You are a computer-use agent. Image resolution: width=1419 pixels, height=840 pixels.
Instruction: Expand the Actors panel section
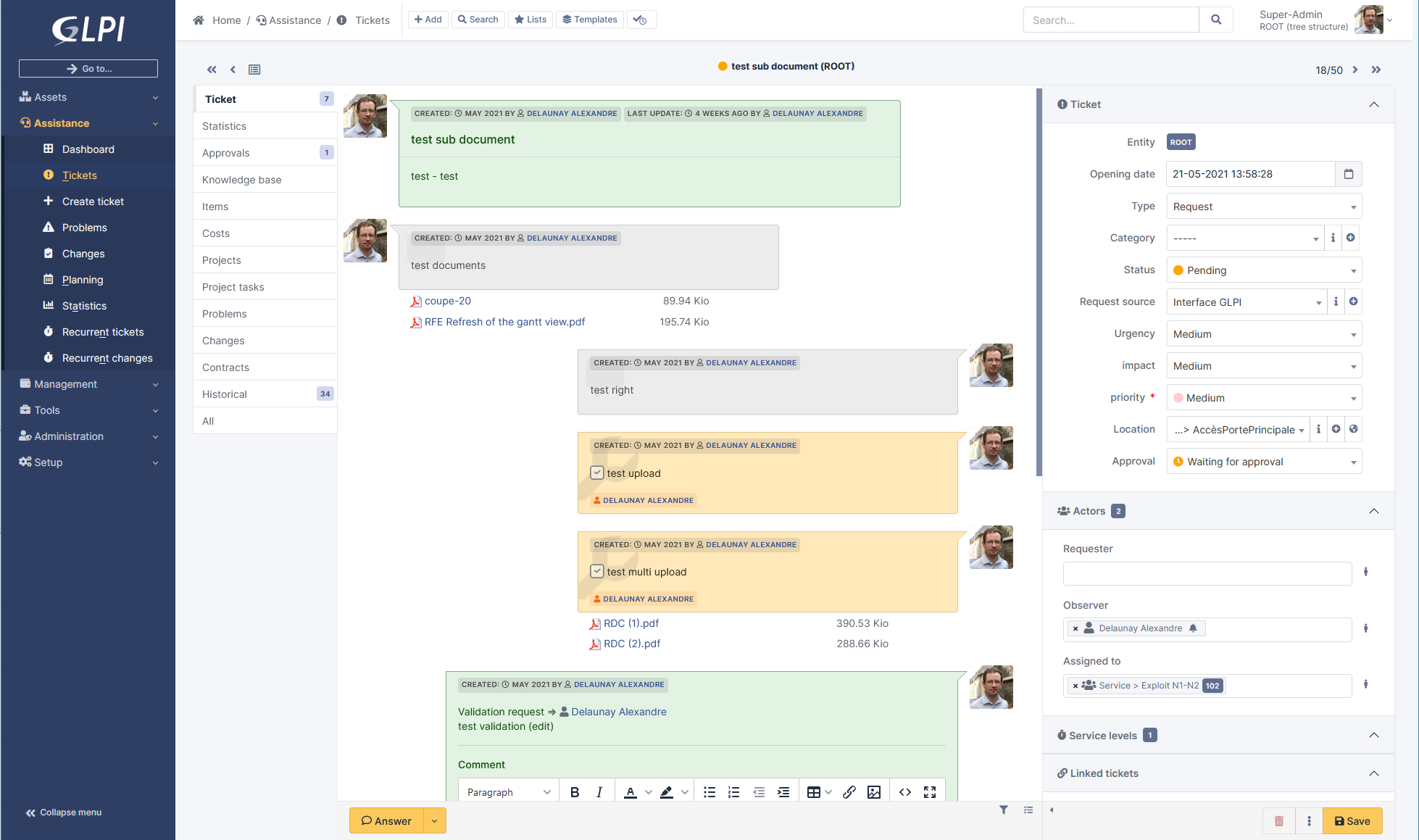click(x=1375, y=511)
